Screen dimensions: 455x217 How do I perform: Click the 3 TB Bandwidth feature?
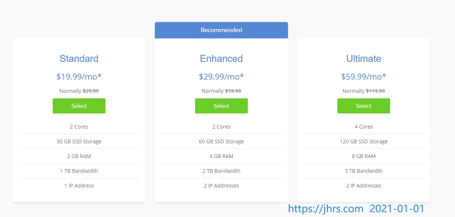tap(364, 171)
